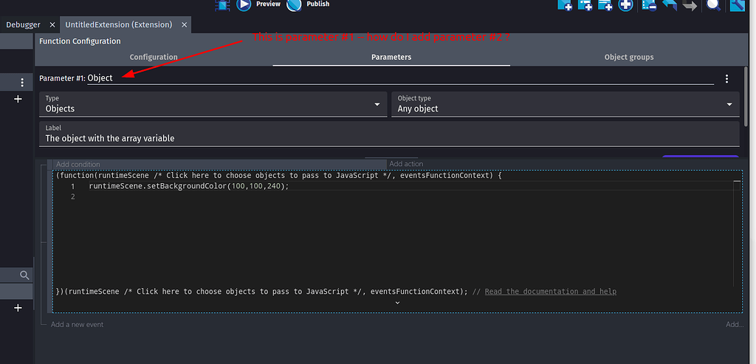Click the Add... link at bottom right
This screenshot has width=756, height=364.
pos(735,324)
